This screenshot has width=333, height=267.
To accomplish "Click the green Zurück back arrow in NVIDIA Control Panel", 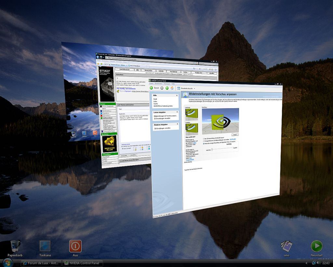I will (151, 88).
